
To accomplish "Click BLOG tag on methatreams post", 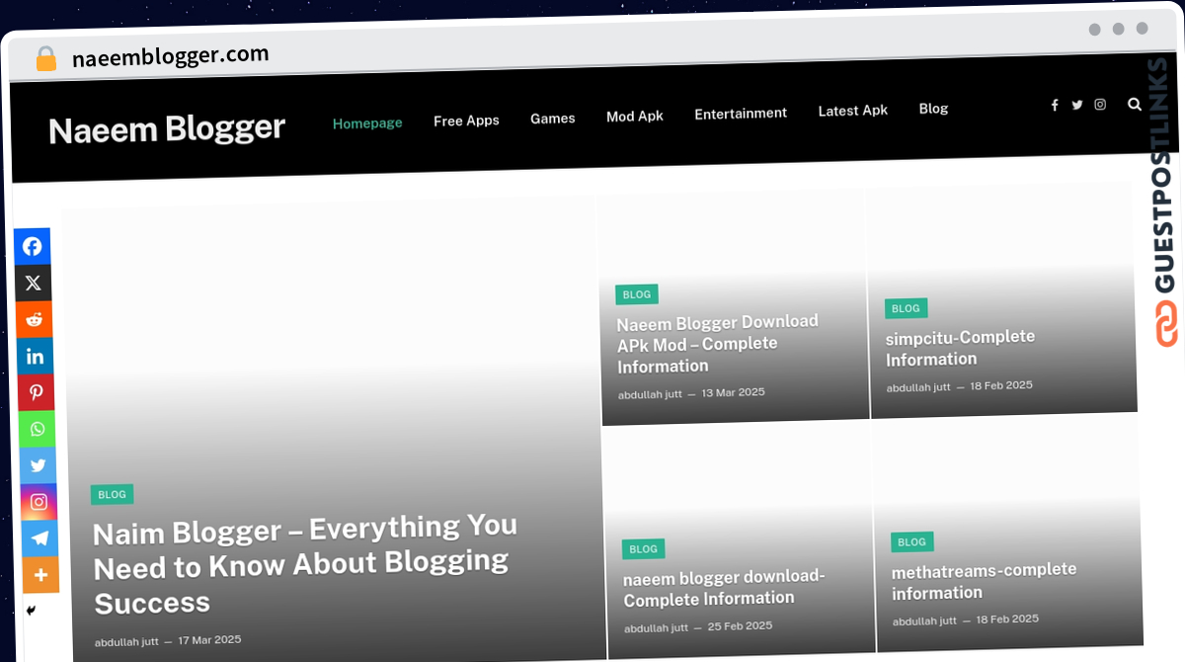I will click(x=911, y=542).
